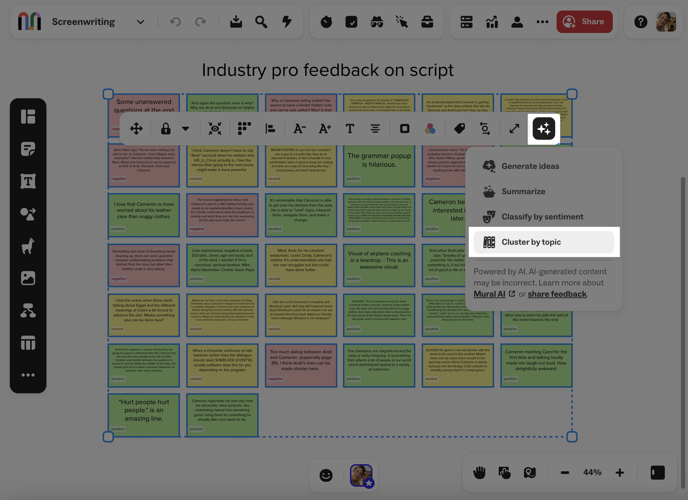The width and height of the screenshot is (688, 500).
Task: Select the shapes and connectors sidebar tool
Action: pos(28,213)
